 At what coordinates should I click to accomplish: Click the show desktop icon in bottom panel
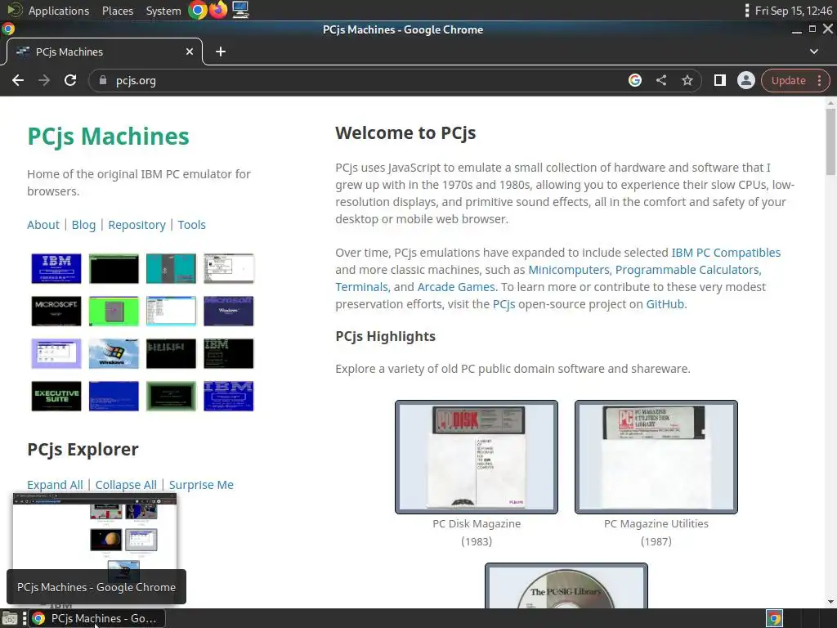[10, 618]
